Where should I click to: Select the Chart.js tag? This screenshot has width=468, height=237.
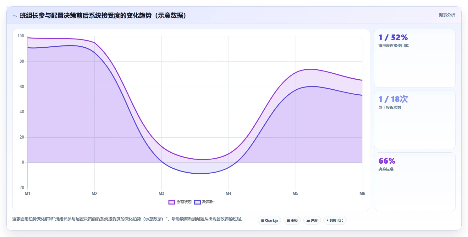click(x=269, y=220)
